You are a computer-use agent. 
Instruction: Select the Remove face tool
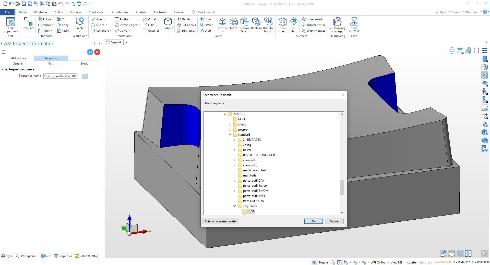(x=244, y=25)
